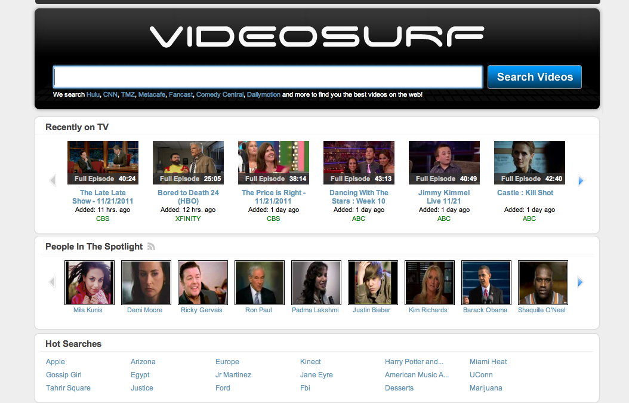This screenshot has height=403, width=629.
Task: Open the Desserts hot search
Action: (399, 388)
